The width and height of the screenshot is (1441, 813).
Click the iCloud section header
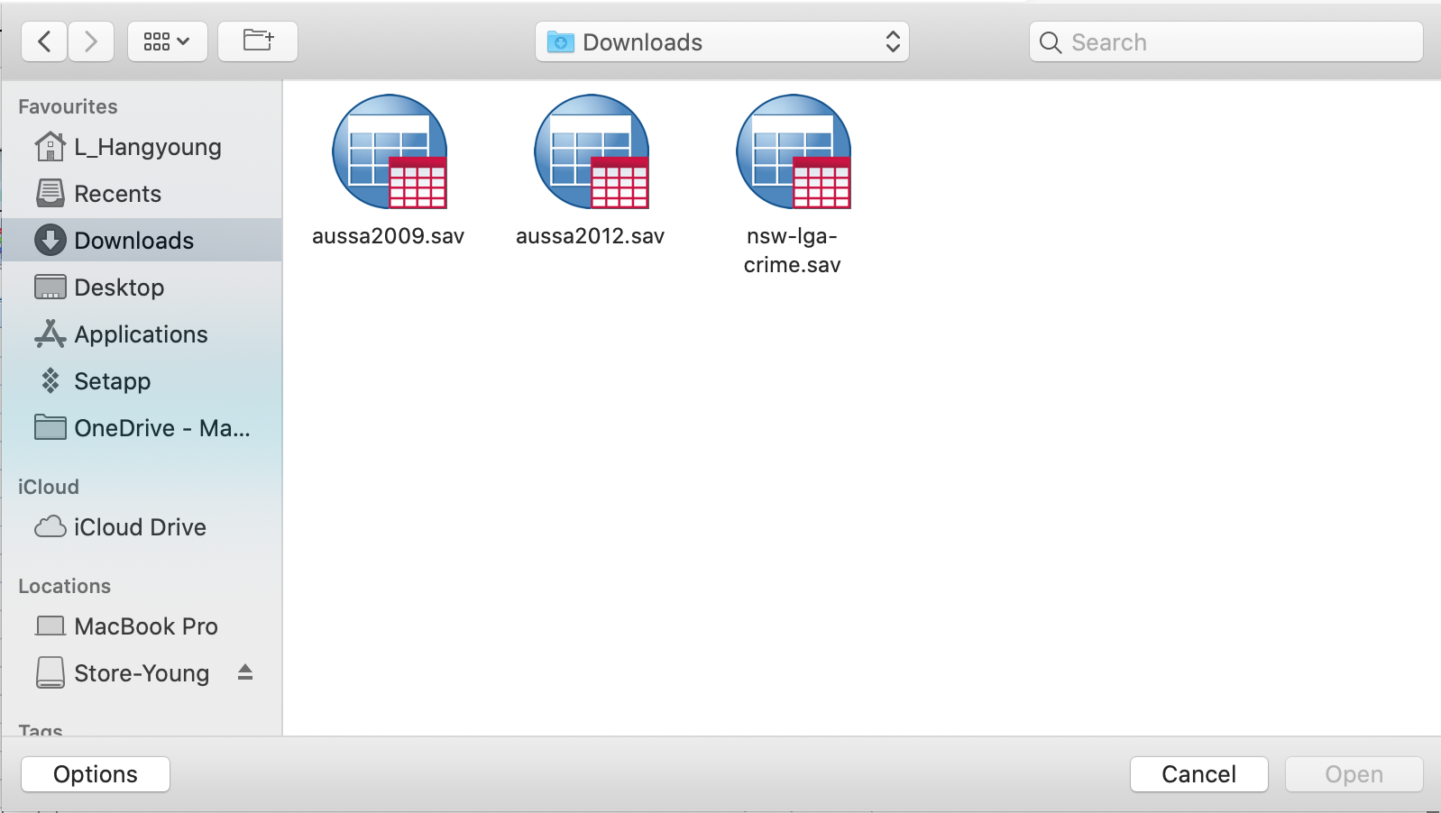49,487
